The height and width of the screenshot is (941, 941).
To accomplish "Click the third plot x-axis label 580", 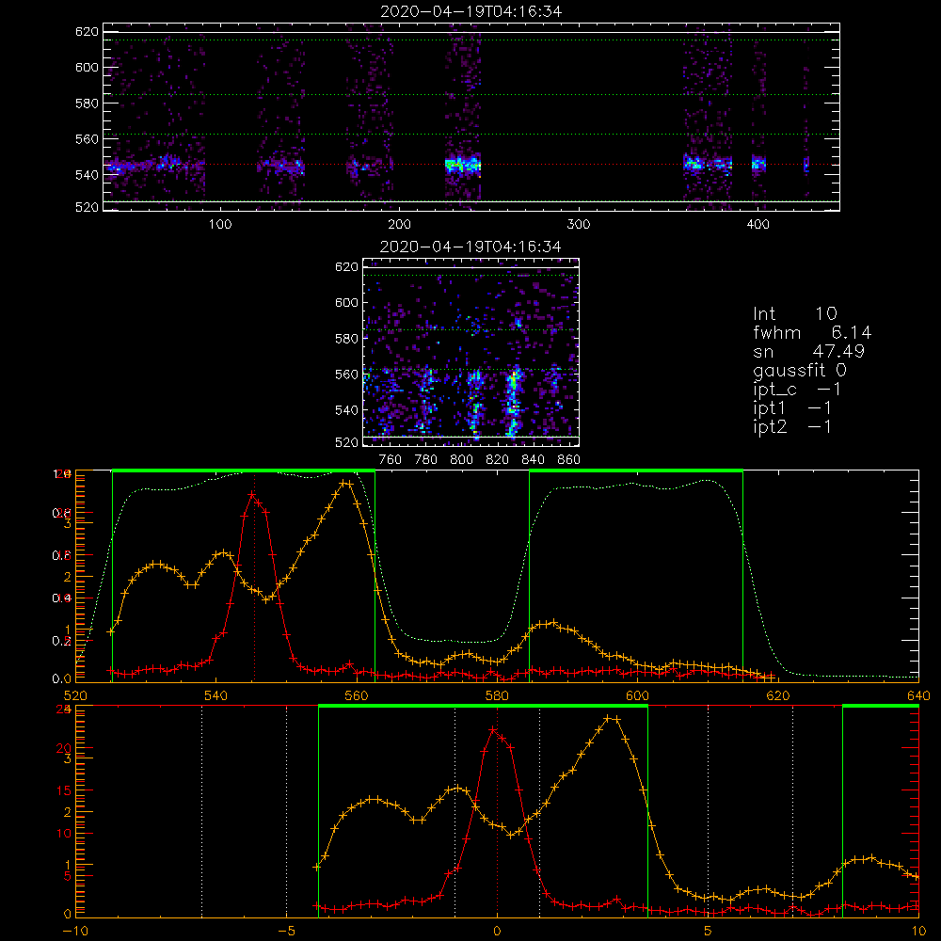I will click(498, 695).
